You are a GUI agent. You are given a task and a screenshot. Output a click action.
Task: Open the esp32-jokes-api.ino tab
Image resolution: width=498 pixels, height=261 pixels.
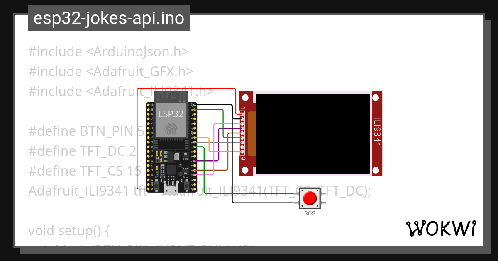(108, 18)
